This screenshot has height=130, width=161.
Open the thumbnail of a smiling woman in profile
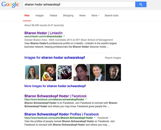(81, 72)
